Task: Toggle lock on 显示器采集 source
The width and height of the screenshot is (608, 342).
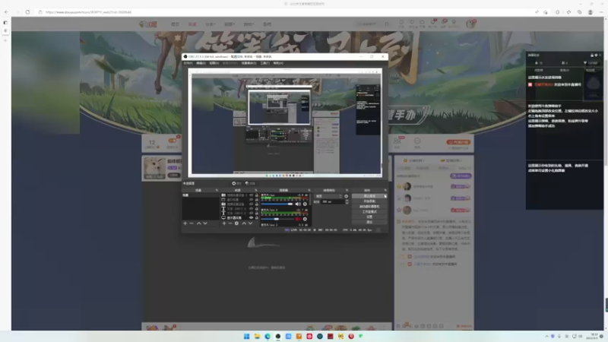Action: tap(256, 218)
